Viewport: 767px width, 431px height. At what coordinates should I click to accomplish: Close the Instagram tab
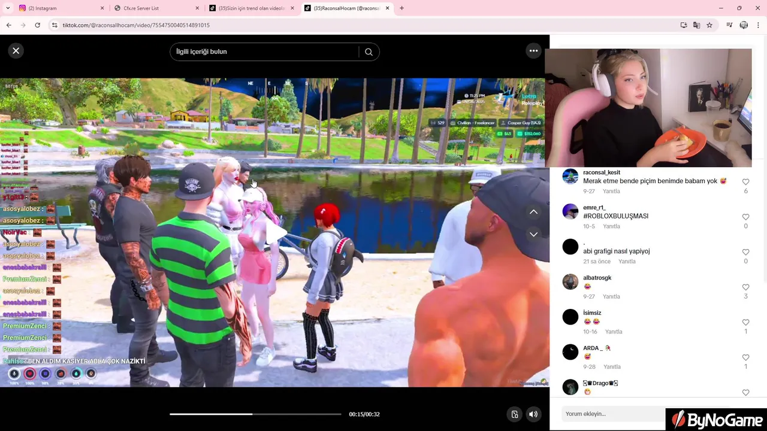[102, 8]
